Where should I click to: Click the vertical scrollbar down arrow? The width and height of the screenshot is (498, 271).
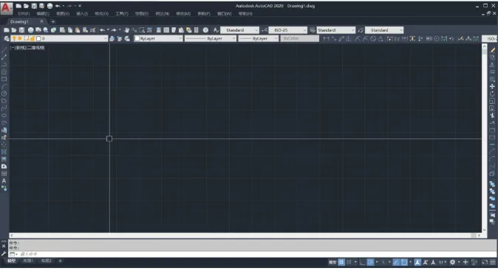[485, 230]
